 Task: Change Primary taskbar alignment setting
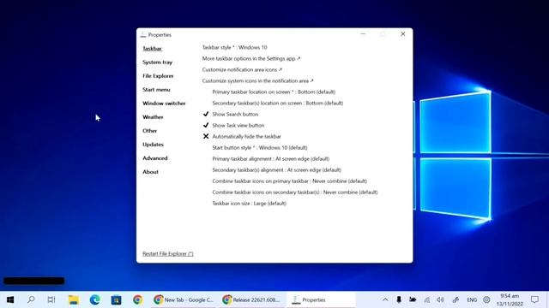[x=271, y=159]
